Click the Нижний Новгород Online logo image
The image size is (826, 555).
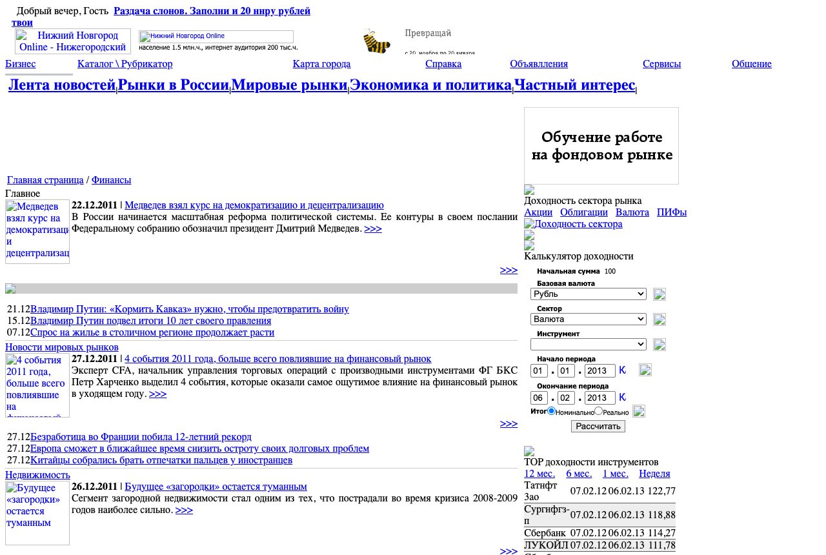pos(73,41)
